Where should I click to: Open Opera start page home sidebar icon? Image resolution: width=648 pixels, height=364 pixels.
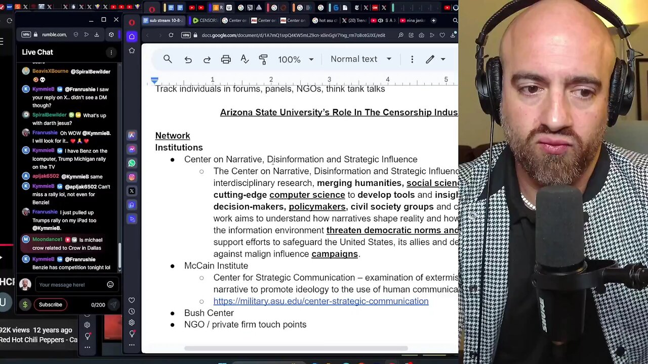click(x=132, y=36)
